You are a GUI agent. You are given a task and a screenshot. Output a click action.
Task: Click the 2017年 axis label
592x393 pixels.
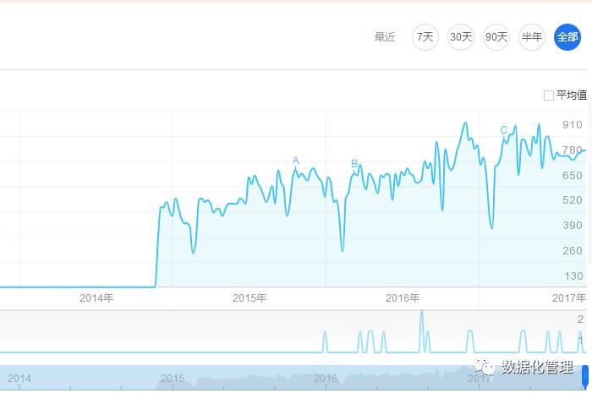click(569, 298)
